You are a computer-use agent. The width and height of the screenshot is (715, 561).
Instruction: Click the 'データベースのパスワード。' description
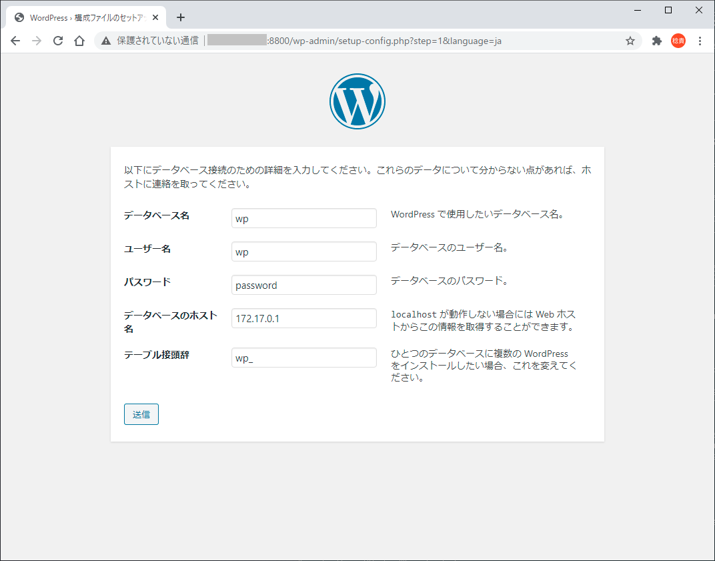pos(449,281)
